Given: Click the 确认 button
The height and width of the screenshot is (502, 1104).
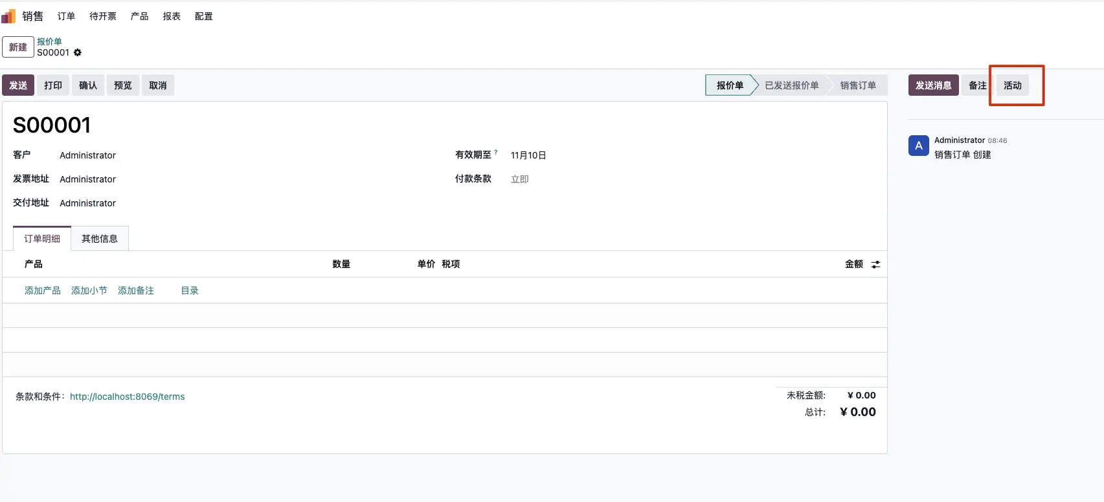Looking at the screenshot, I should (88, 85).
